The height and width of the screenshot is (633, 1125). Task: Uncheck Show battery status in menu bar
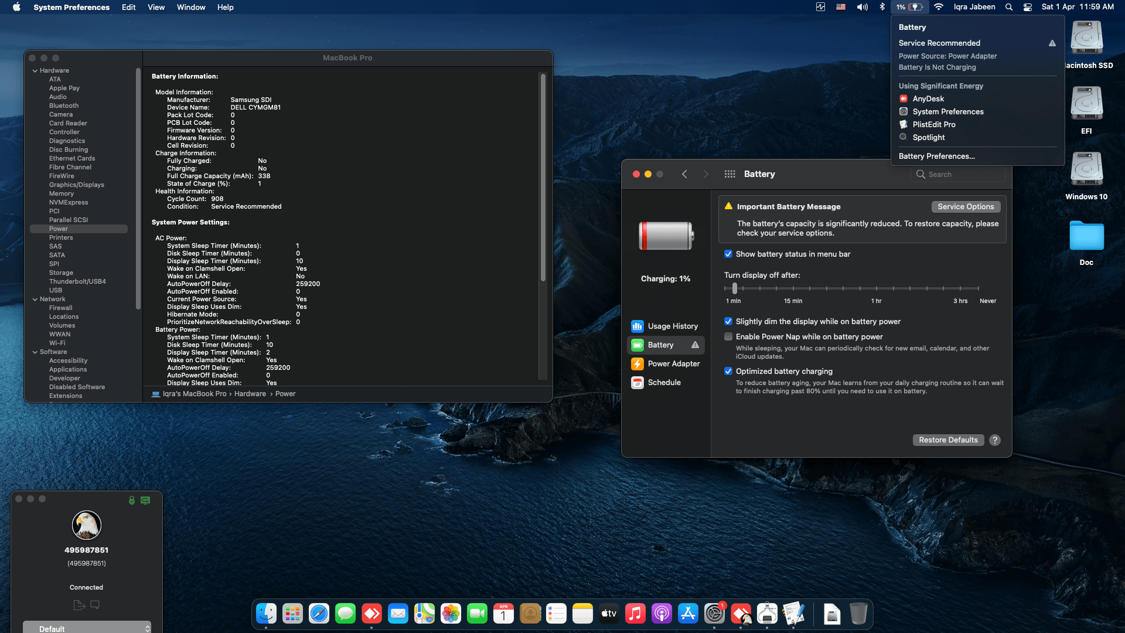coord(728,254)
